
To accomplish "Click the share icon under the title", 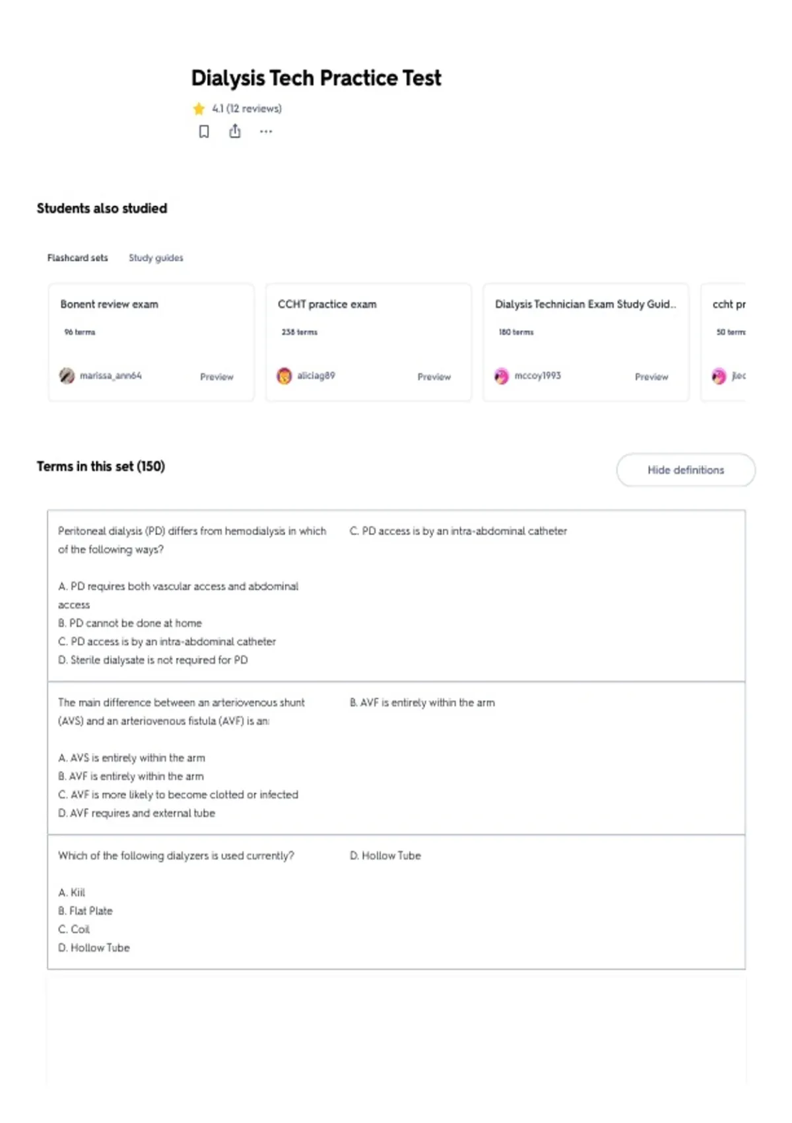I will (x=235, y=131).
